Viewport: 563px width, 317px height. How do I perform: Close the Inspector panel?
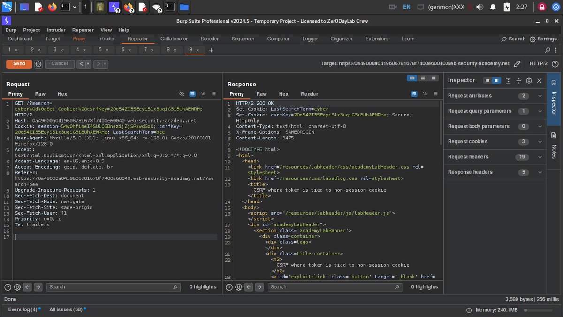540,81
